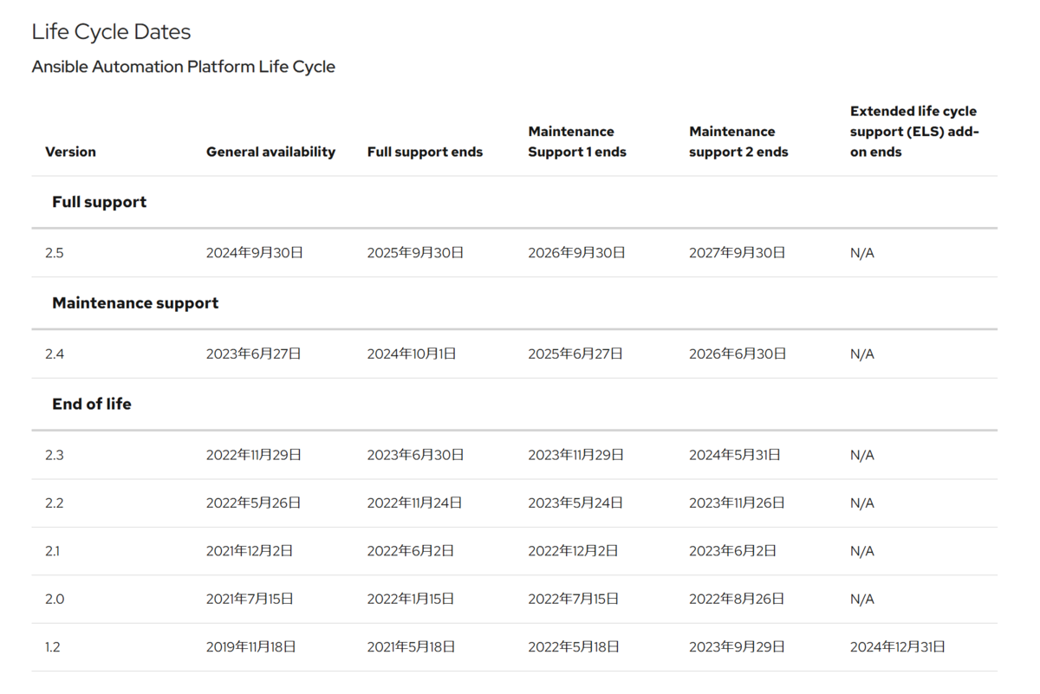Click date '2023年6月27日' in 2.4 row
The height and width of the screenshot is (694, 1040).
(254, 353)
